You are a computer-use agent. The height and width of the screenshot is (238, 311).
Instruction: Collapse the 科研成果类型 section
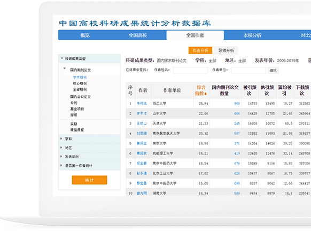pyautogui.click(x=62, y=58)
